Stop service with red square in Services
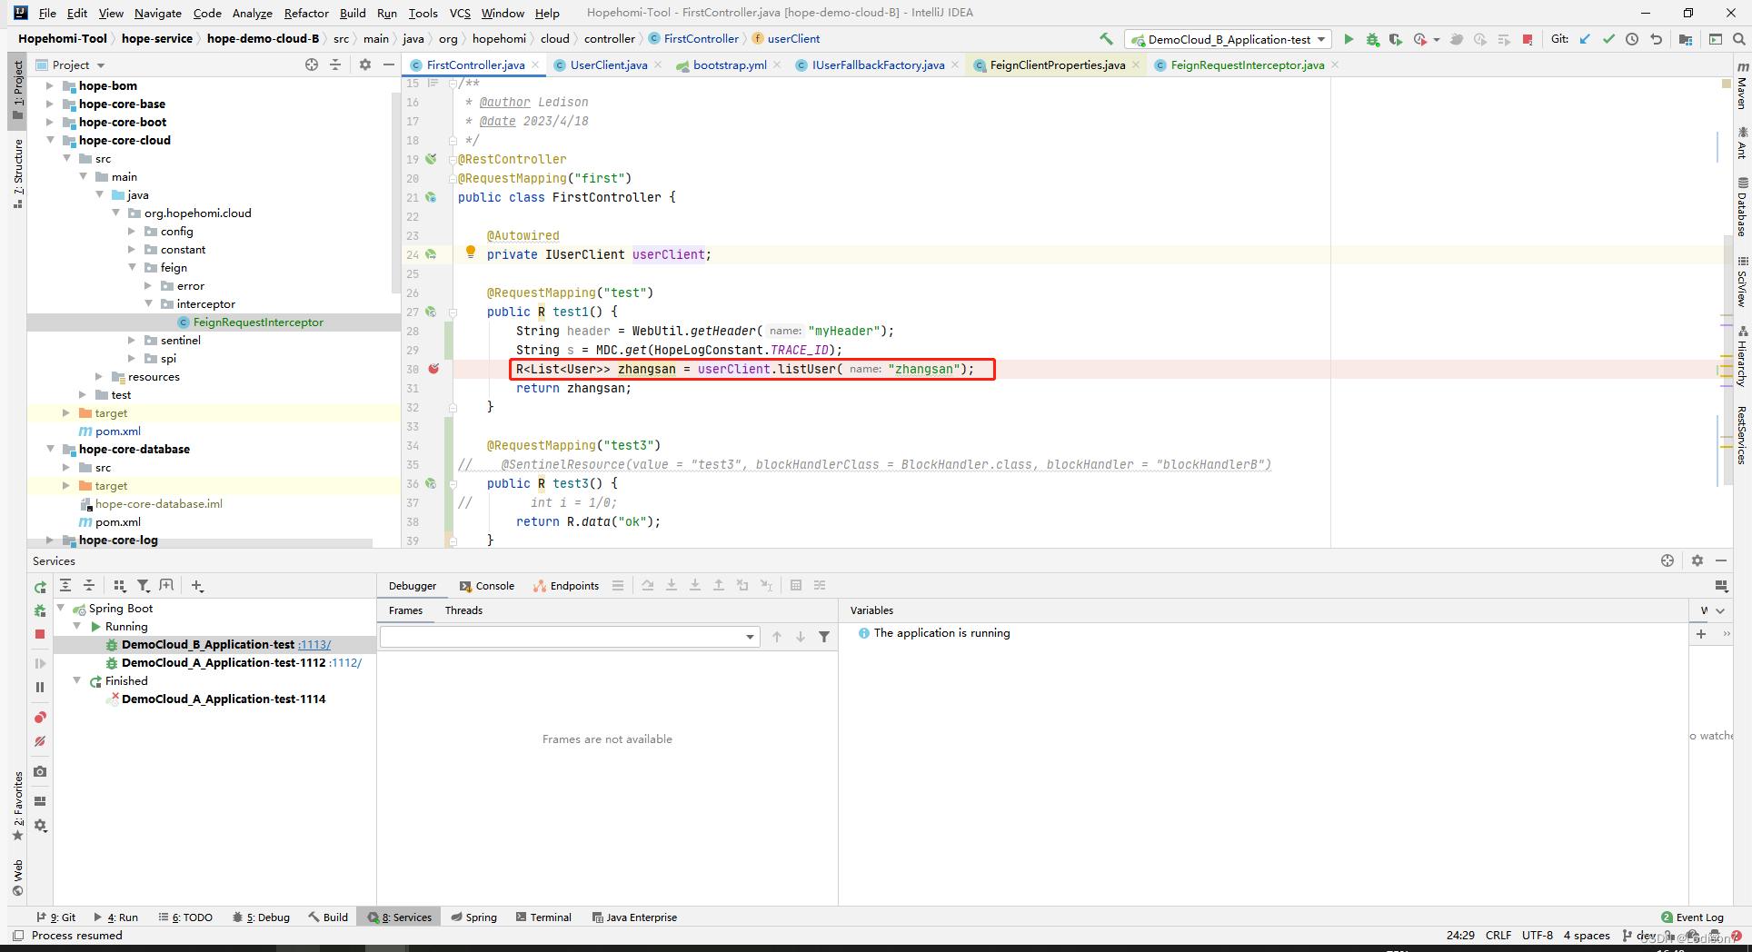The width and height of the screenshot is (1752, 952). click(x=40, y=634)
